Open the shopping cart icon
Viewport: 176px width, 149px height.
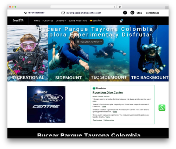click(121, 21)
